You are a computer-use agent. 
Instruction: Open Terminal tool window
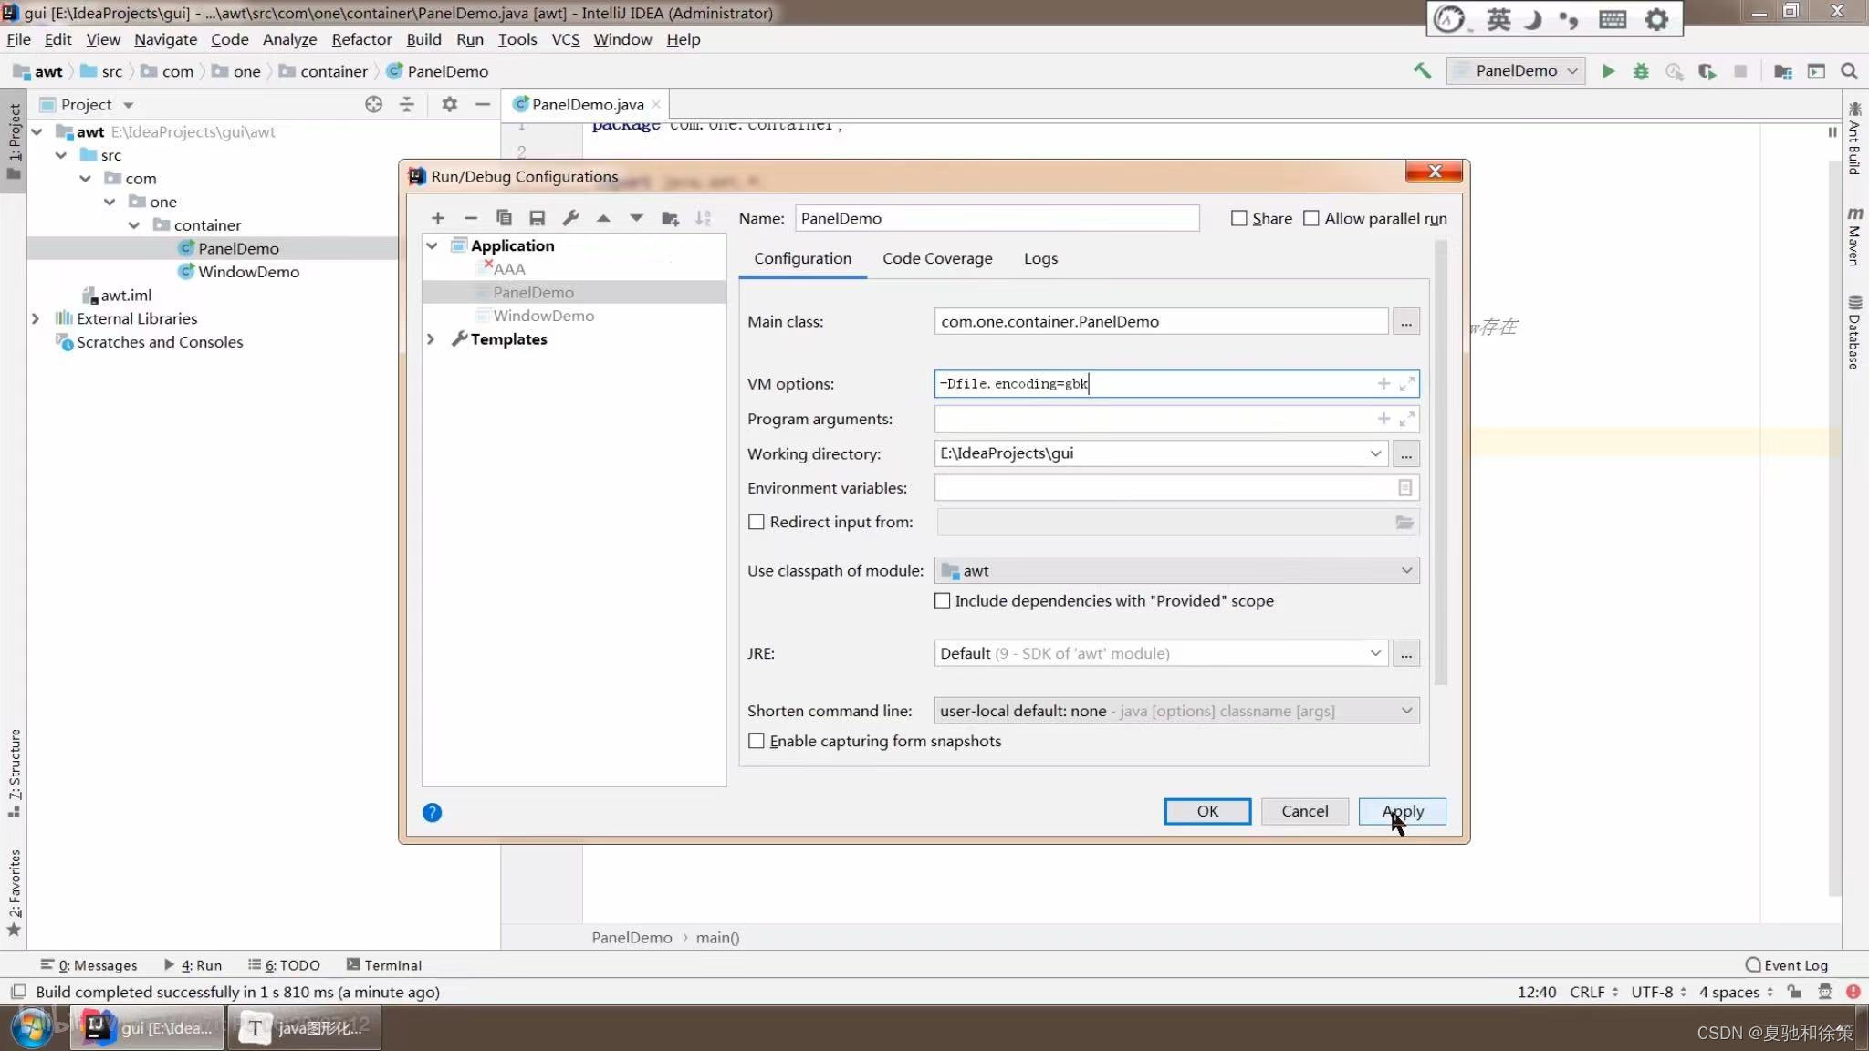click(x=383, y=965)
